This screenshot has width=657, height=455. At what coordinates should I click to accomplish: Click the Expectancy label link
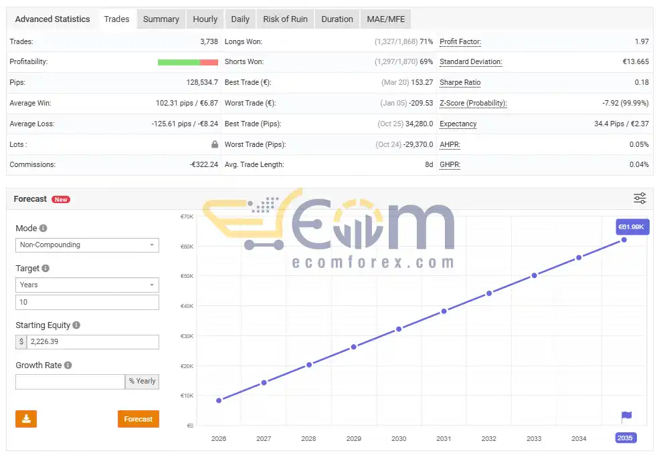(x=458, y=124)
